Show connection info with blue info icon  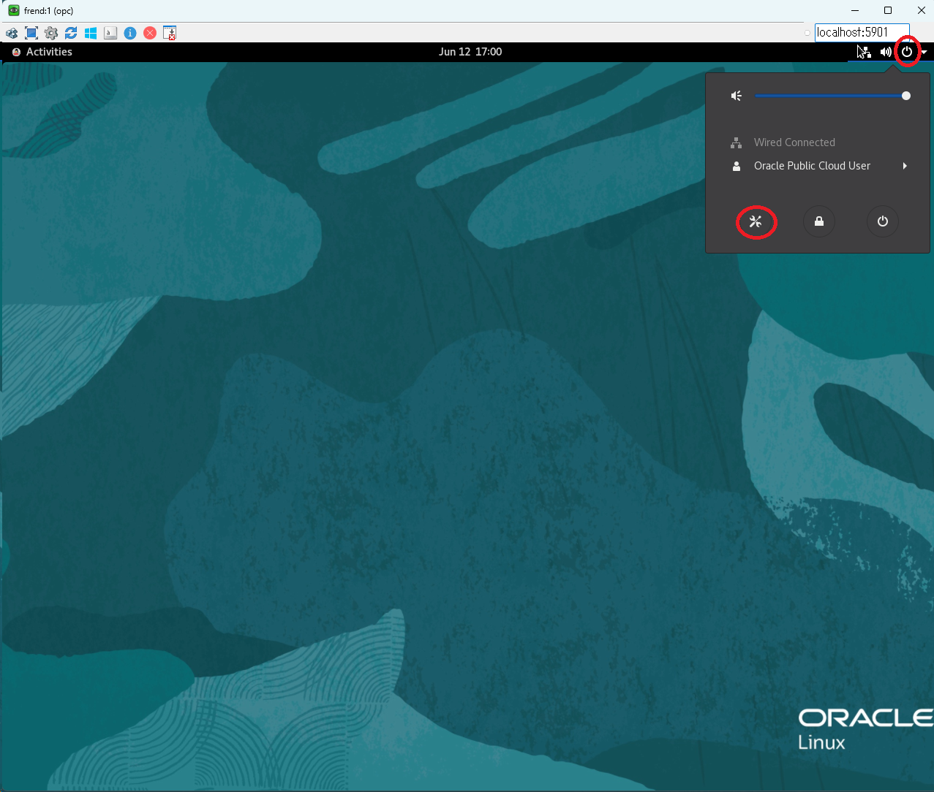[x=130, y=33]
